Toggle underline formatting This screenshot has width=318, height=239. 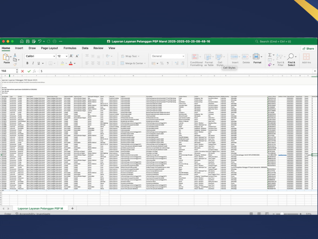(38, 63)
